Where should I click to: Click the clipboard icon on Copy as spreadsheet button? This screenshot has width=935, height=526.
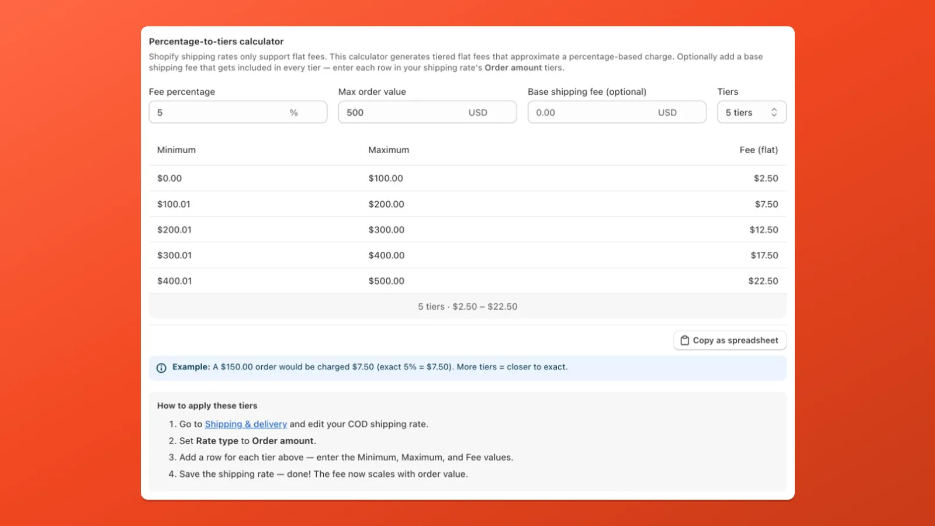point(684,340)
